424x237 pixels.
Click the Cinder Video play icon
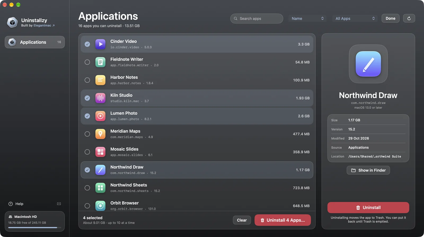pos(100,44)
